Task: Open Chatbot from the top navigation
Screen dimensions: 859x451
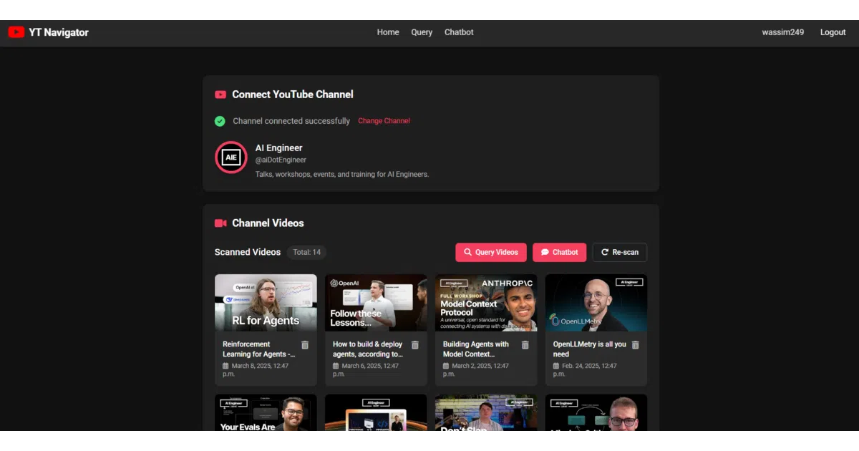Action: [x=459, y=32]
